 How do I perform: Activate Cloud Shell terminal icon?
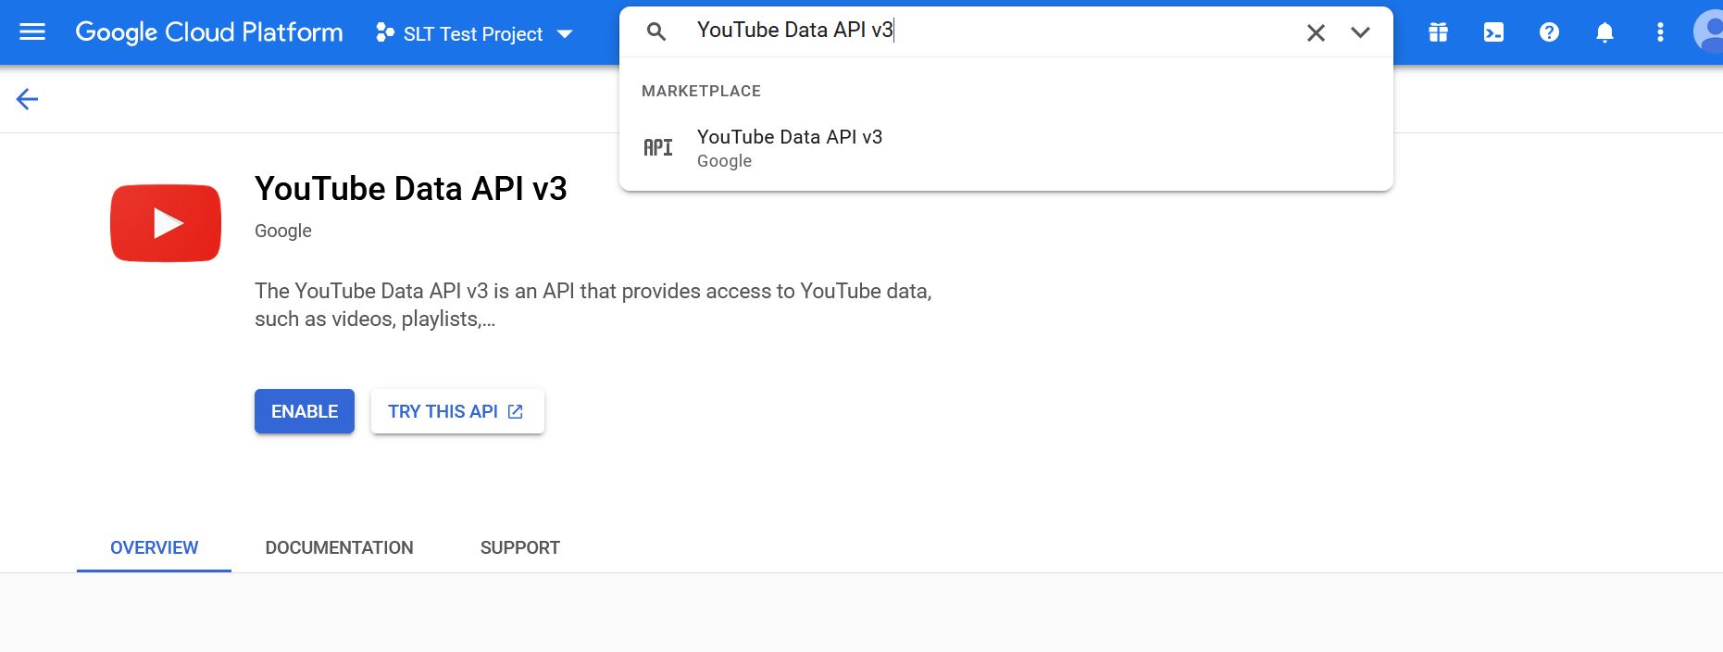(x=1493, y=32)
